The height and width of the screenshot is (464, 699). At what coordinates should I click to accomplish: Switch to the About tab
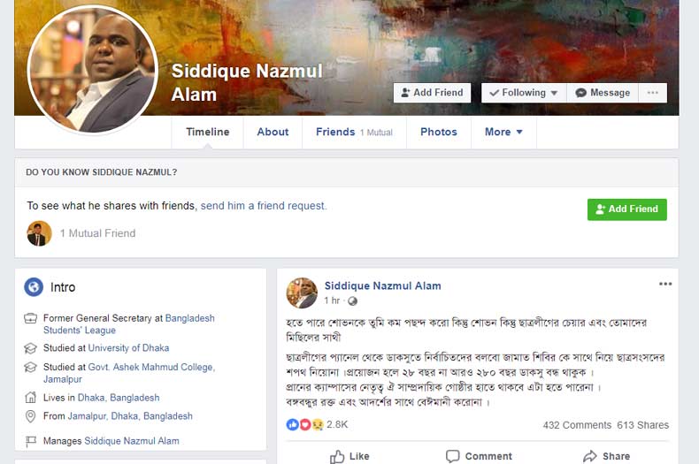(273, 132)
